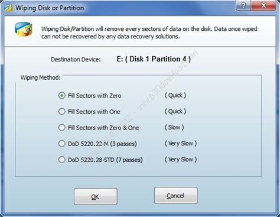The width and height of the screenshot is (280, 217).
Task: Choose Fill Sectors with Zero & One option
Action: (62, 128)
